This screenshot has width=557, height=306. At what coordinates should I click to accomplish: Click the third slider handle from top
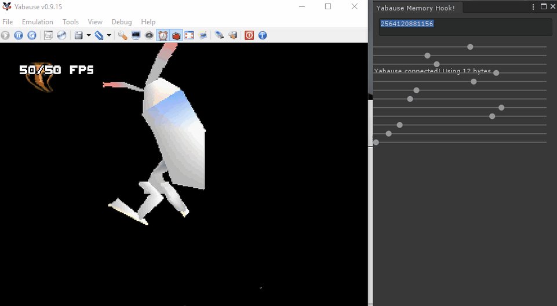click(436, 64)
